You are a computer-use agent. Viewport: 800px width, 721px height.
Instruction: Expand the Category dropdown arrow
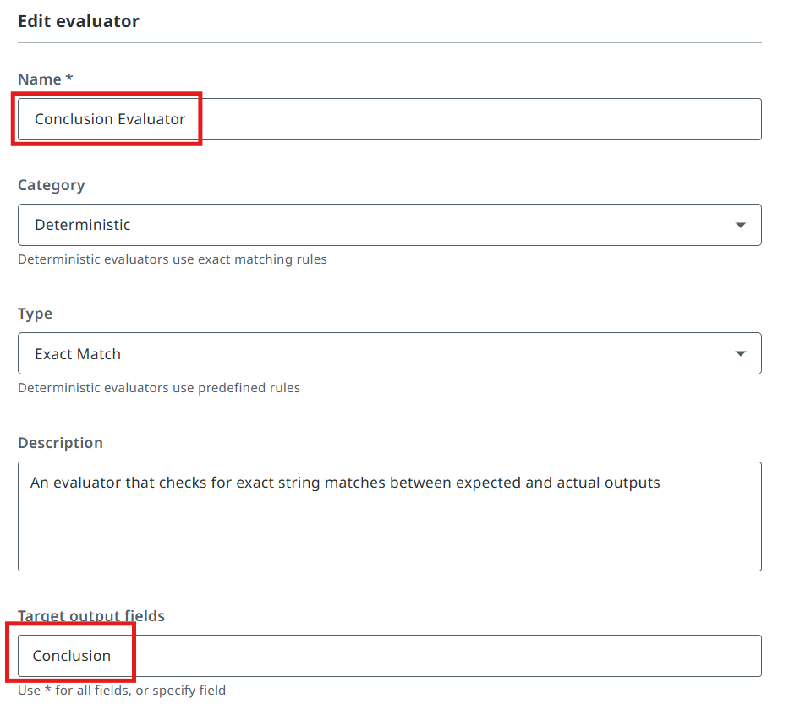point(740,225)
